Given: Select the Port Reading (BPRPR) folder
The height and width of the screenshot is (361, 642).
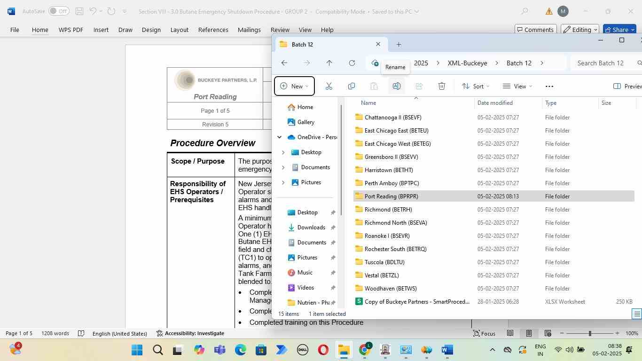Looking at the screenshot, I should click(493, 196).
